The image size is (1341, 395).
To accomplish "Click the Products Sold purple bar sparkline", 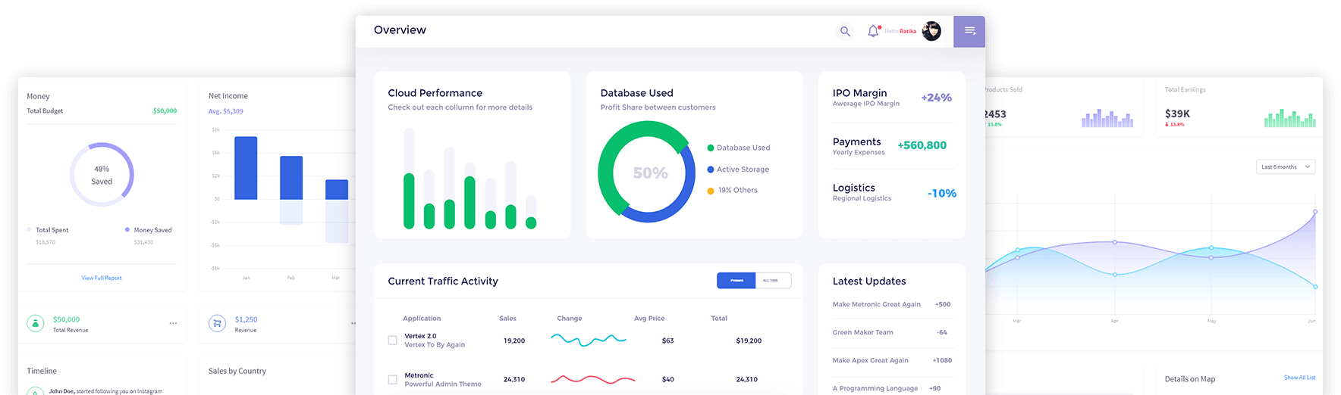I will (1107, 119).
